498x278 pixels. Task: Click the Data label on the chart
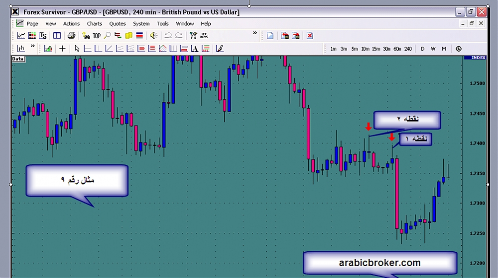pyautogui.click(x=18, y=59)
